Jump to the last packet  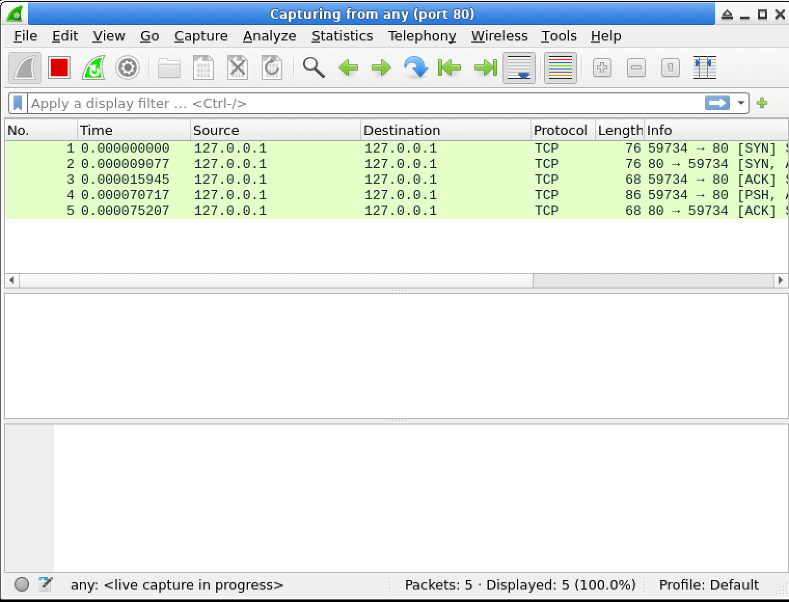(485, 68)
